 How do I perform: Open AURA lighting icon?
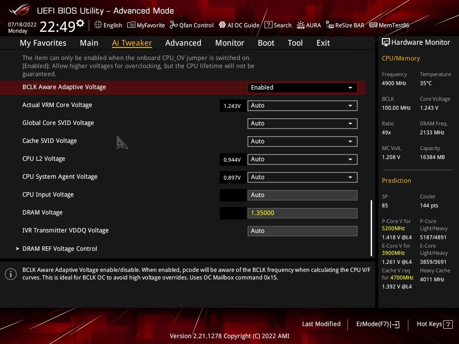pyautogui.click(x=301, y=25)
